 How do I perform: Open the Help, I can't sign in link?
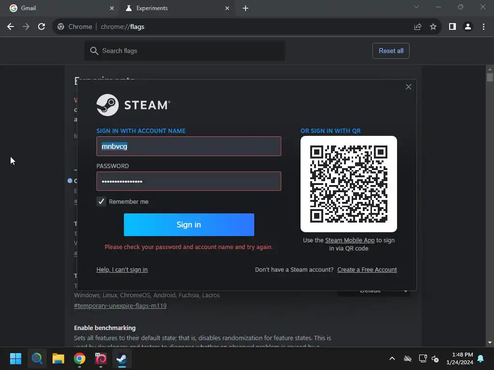[122, 270]
